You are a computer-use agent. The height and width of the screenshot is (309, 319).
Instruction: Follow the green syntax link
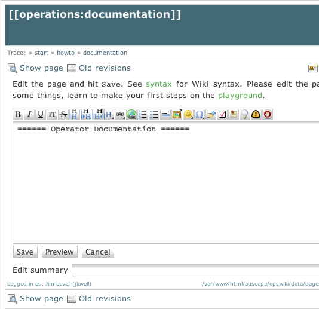[159, 84]
